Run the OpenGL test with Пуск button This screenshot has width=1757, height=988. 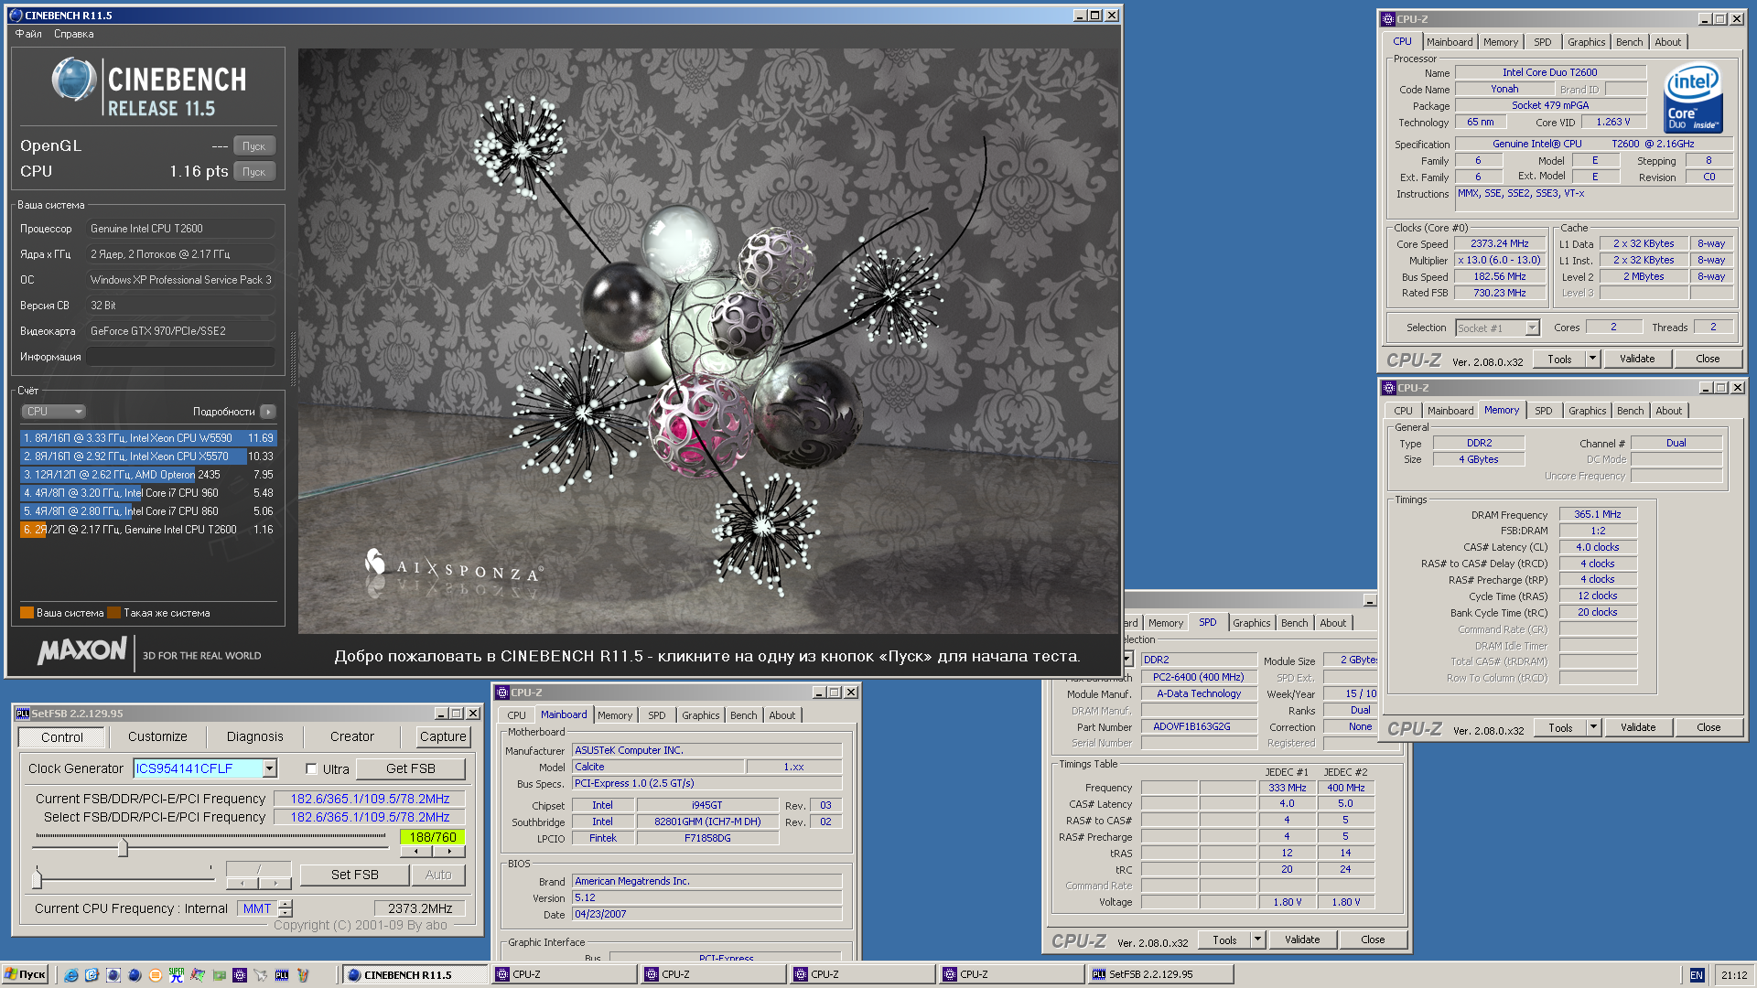coord(253,146)
